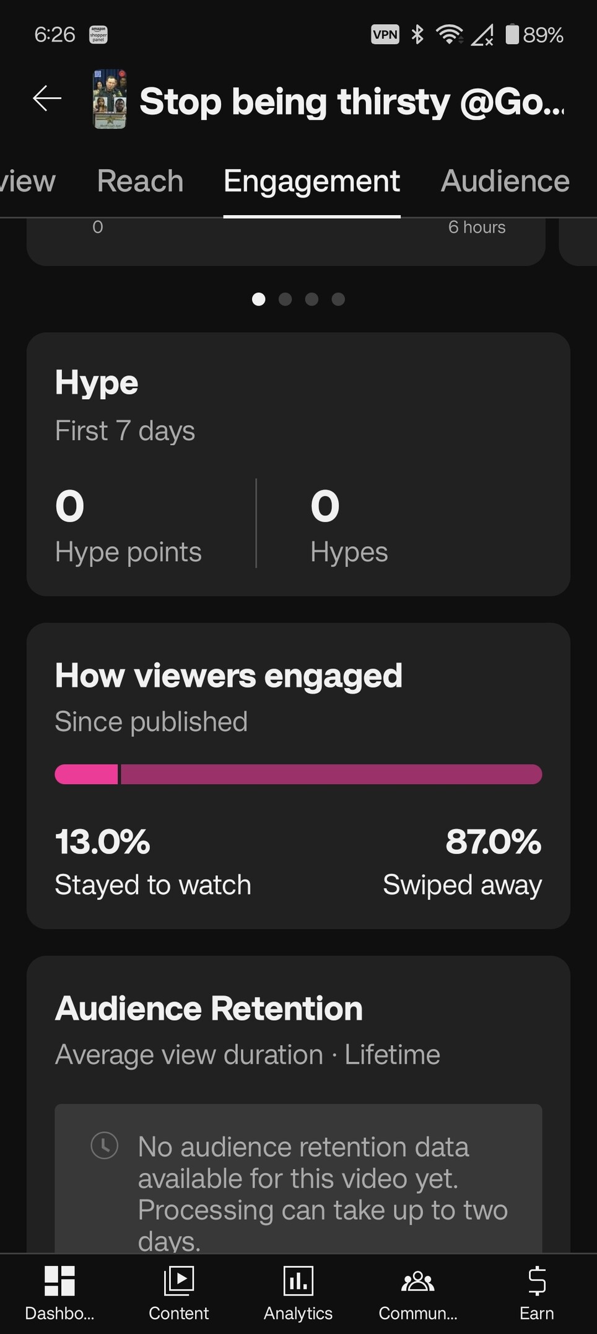Screen dimensions: 597x1334
Task: Tap the Earn dollar icon
Action: (x=537, y=1281)
